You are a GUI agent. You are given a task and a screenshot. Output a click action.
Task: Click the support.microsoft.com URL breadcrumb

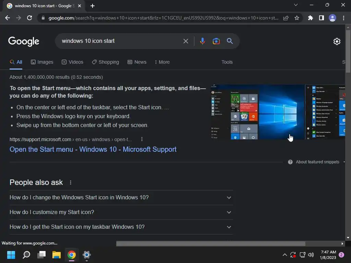coord(71,139)
